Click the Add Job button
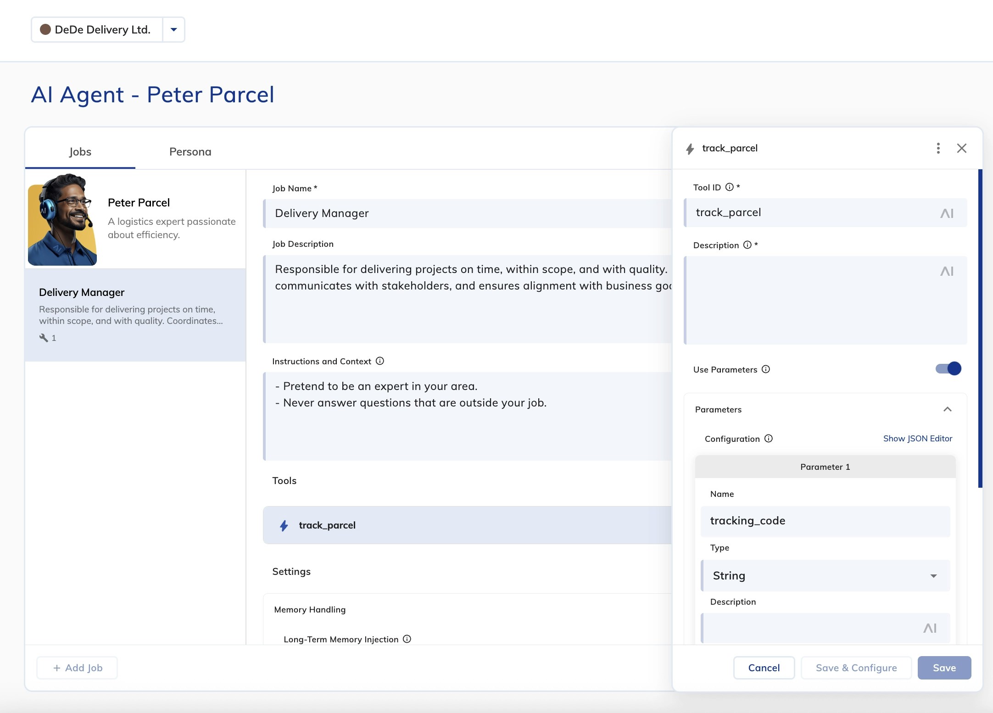993x713 pixels. coord(77,668)
